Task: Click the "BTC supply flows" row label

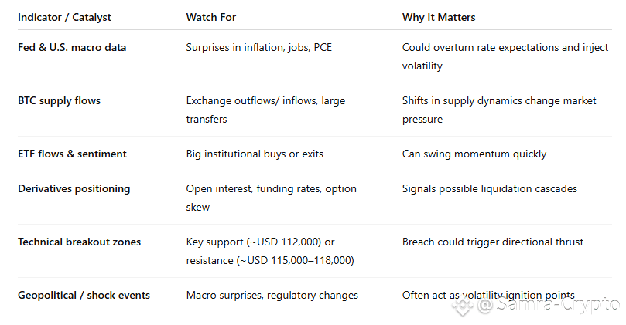Action: [59, 101]
